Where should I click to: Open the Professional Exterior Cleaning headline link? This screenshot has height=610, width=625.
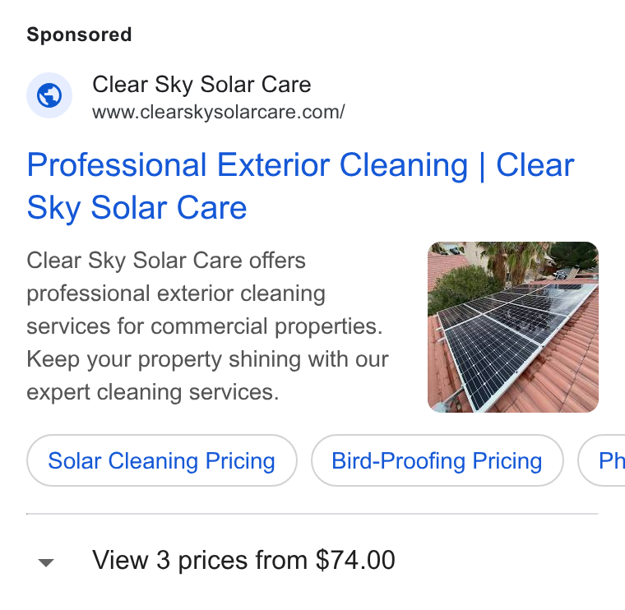point(300,186)
